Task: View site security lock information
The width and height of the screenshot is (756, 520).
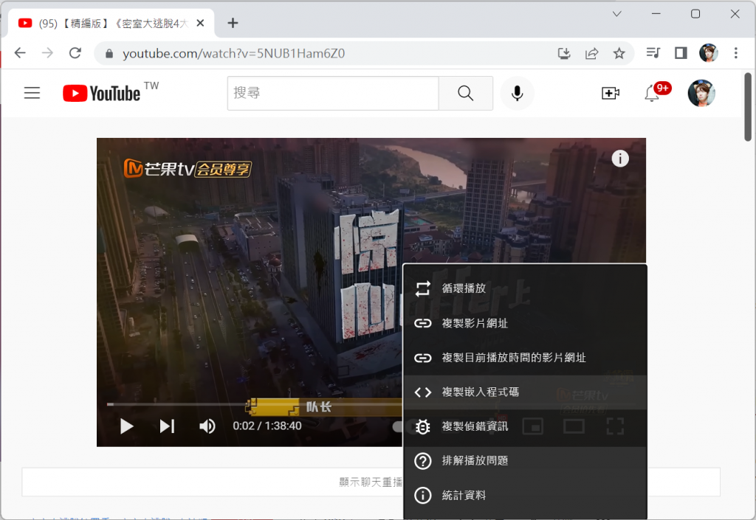Action: click(x=109, y=53)
